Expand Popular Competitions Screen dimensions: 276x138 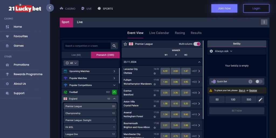[114, 85]
